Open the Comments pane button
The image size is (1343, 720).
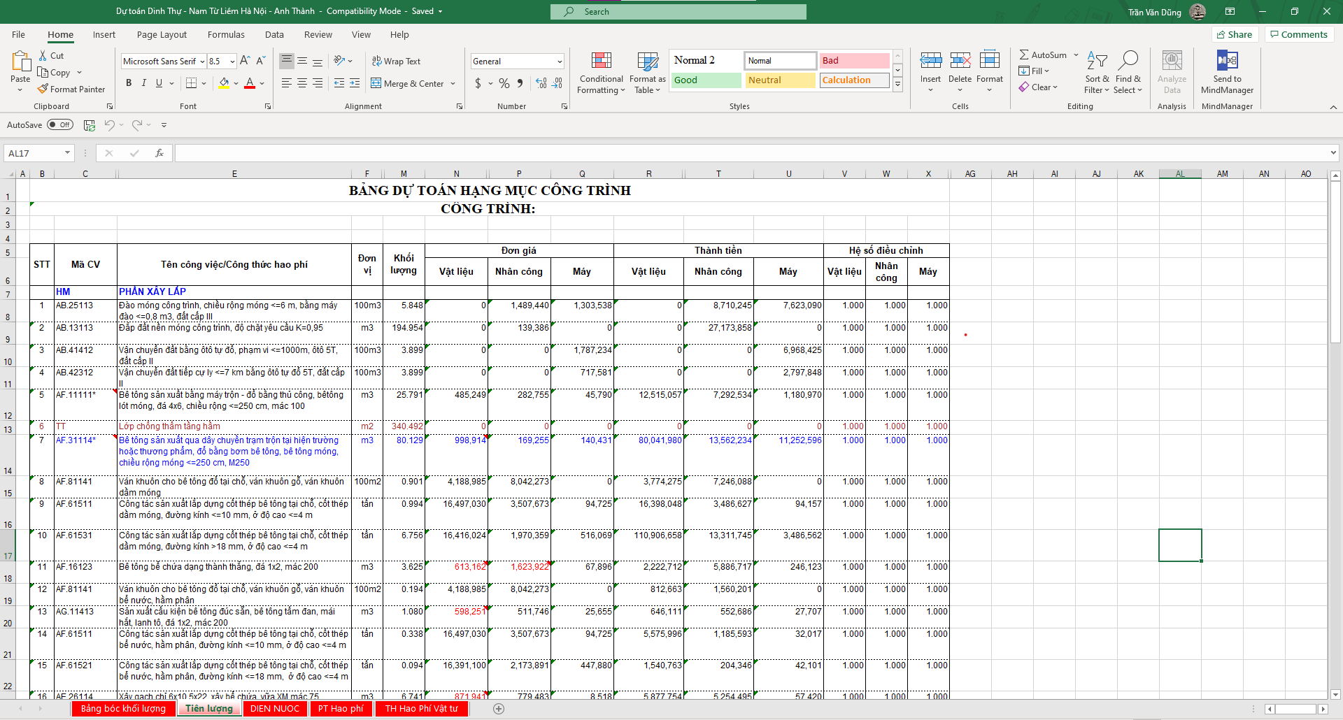pos(1299,35)
